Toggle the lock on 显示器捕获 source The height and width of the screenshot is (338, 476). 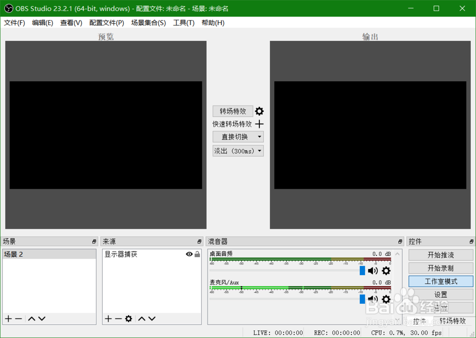pyautogui.click(x=198, y=254)
